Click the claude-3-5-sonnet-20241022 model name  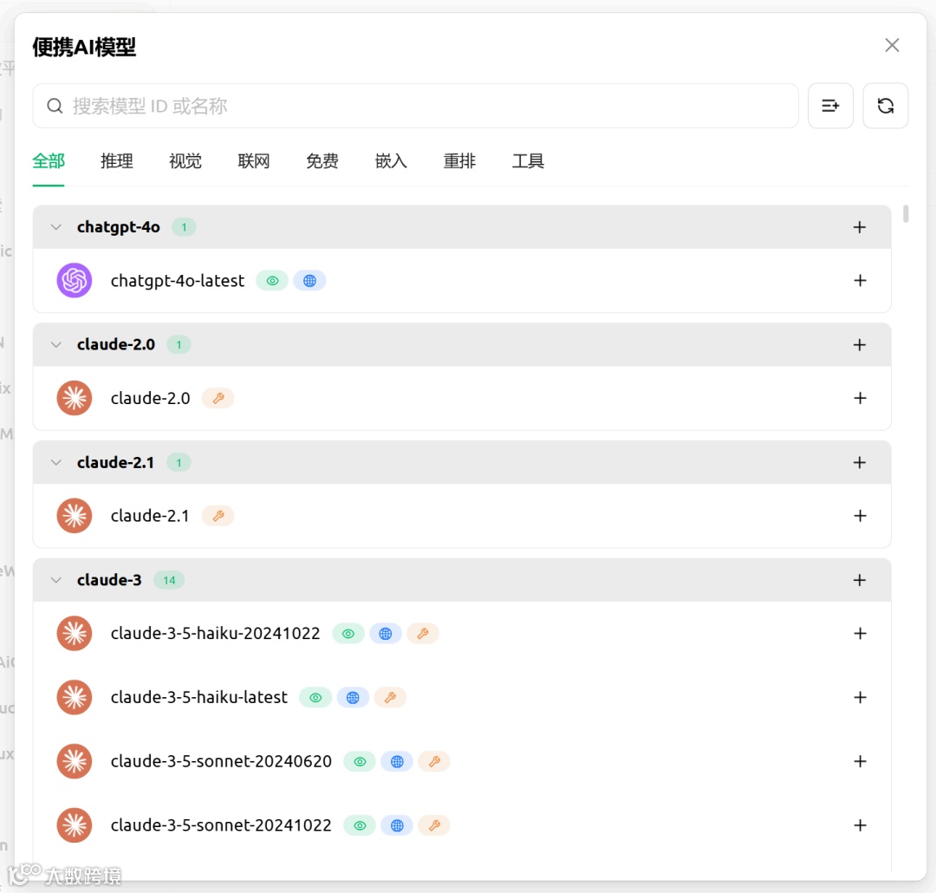[221, 825]
